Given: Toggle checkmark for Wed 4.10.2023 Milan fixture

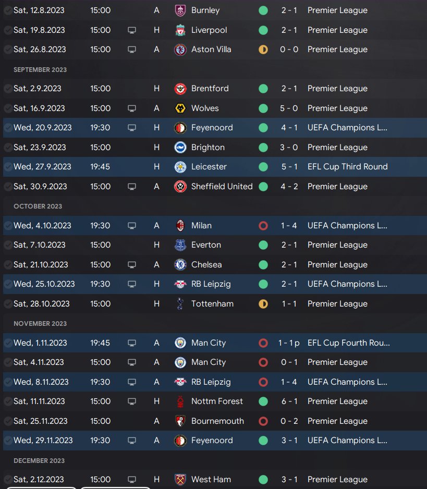Looking at the screenshot, I should [8, 226].
